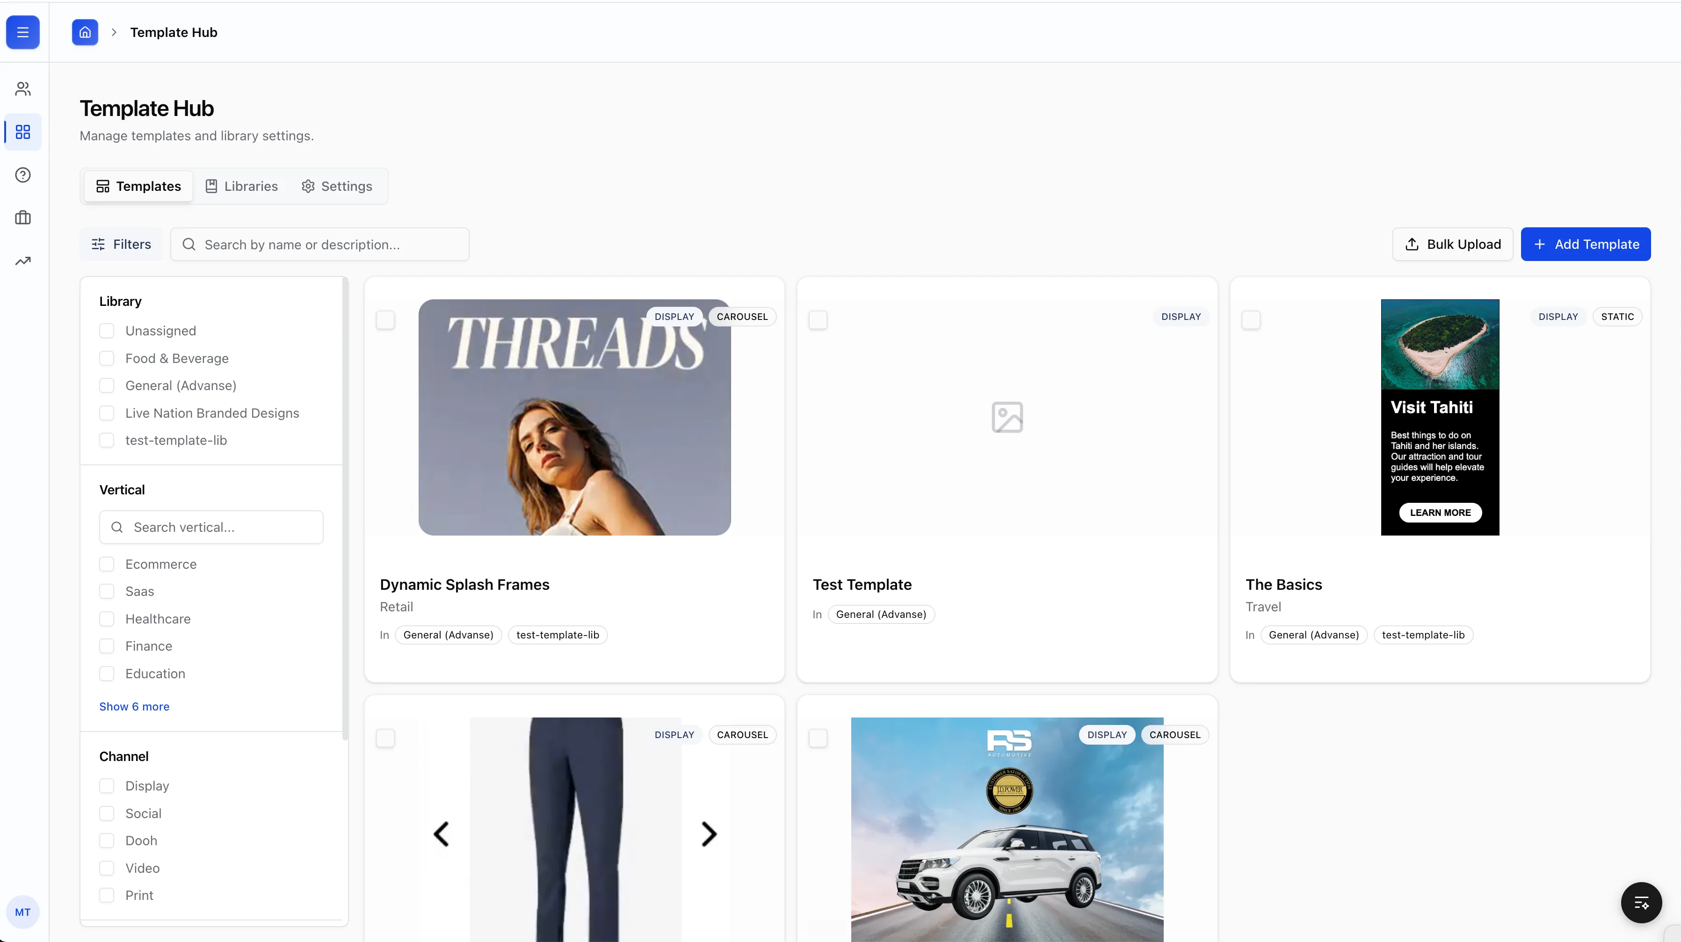1681x942 pixels.
Task: Check the Dooh channel filter
Action: coord(106,841)
